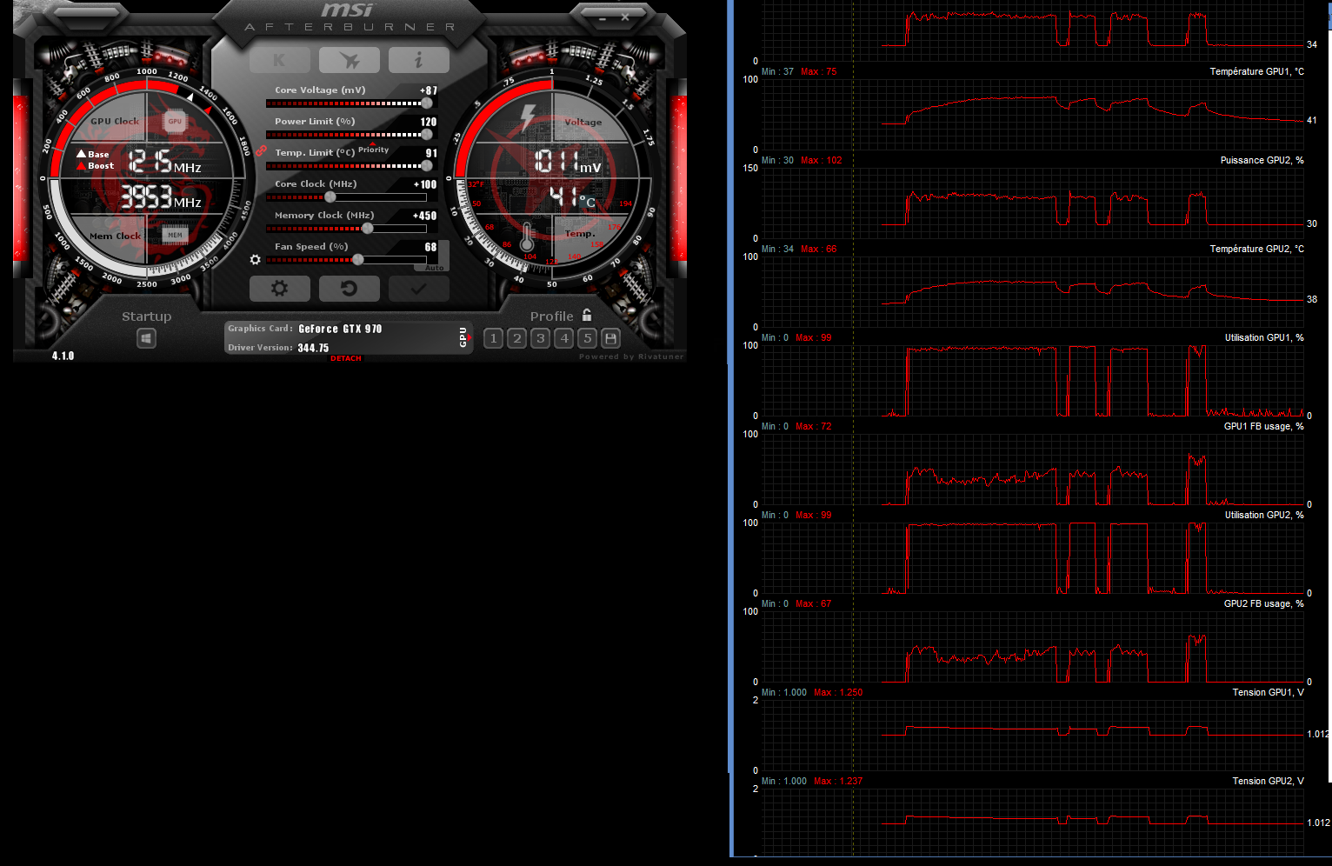Click the Utilisation GPU1 graph label

click(x=1264, y=337)
